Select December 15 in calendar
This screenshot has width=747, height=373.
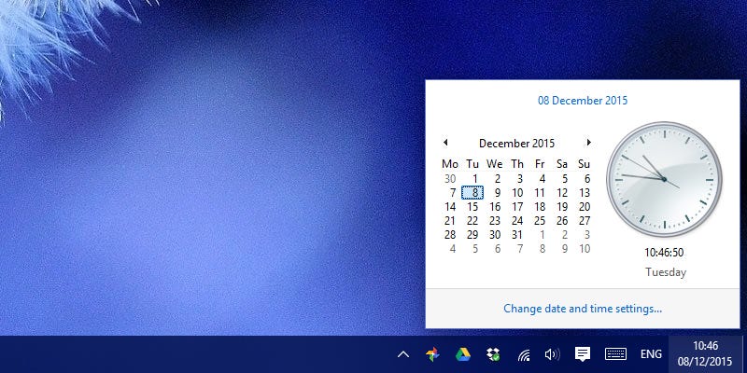click(x=472, y=207)
